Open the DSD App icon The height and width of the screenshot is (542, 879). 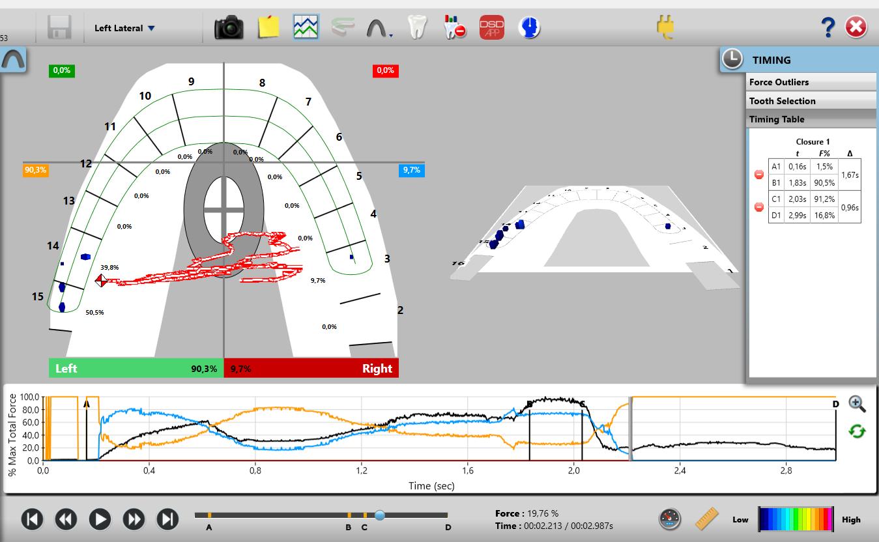[x=492, y=27]
